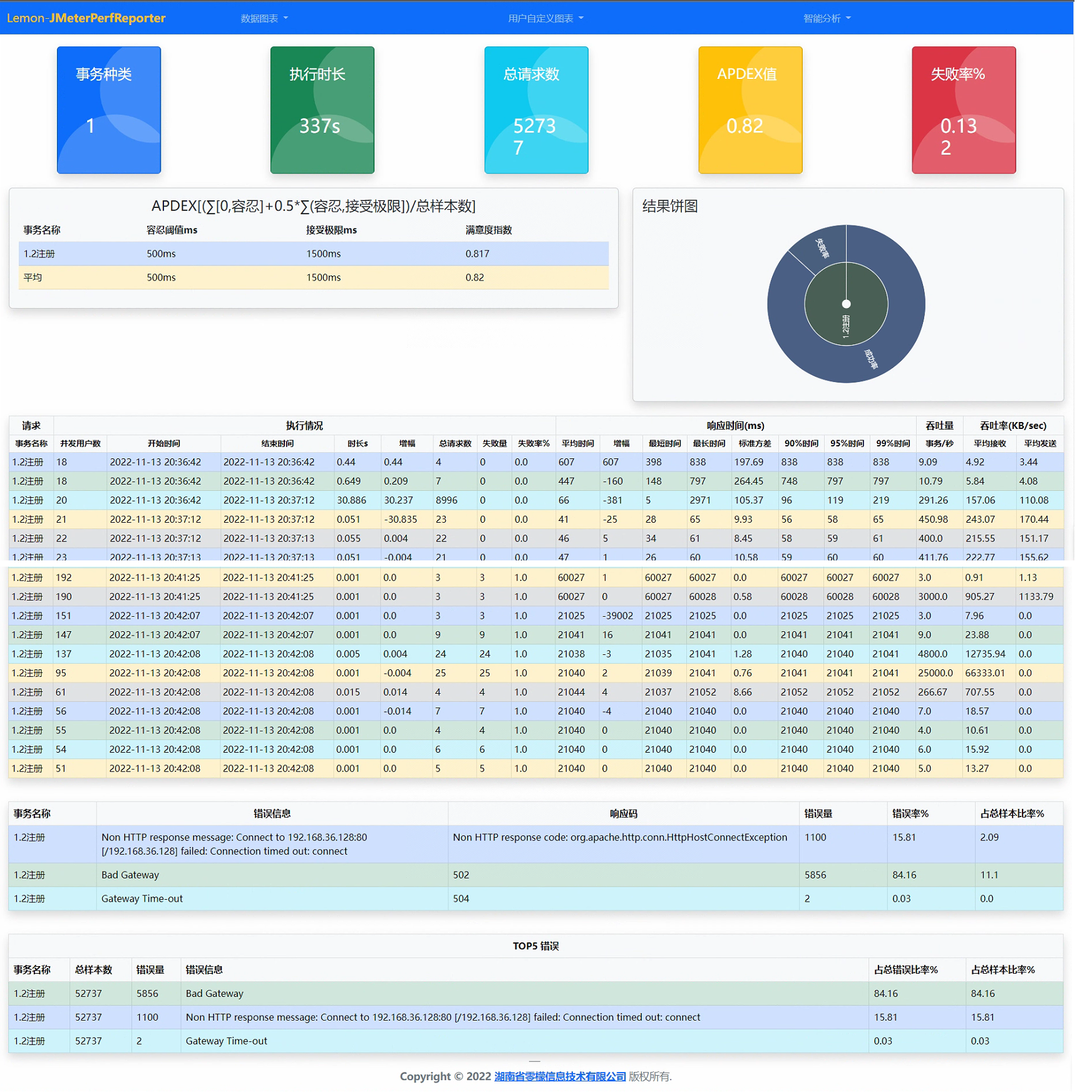Select the row with 192 concurrent users

tap(535, 577)
